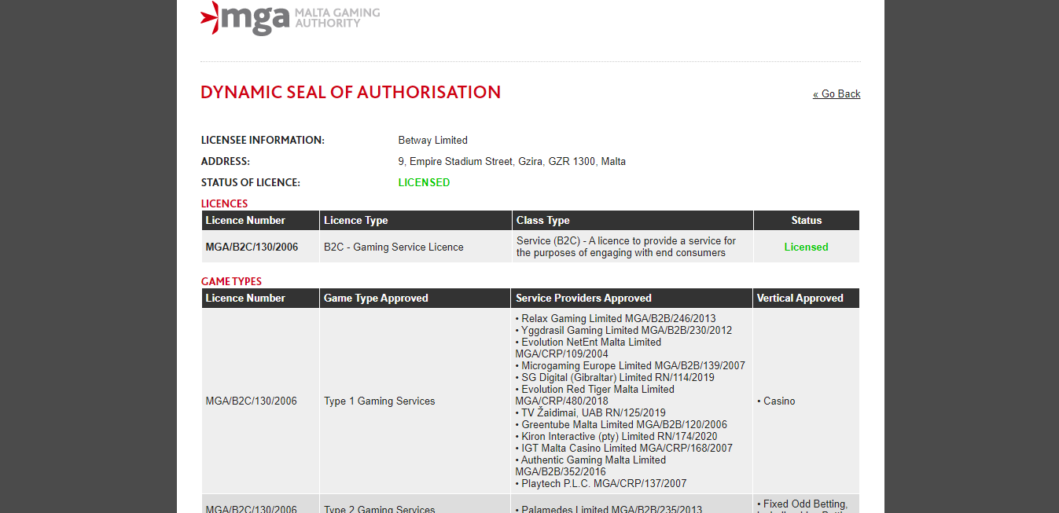
Task: Select the Dynamic Seal of Authorisation heading
Action: click(351, 93)
